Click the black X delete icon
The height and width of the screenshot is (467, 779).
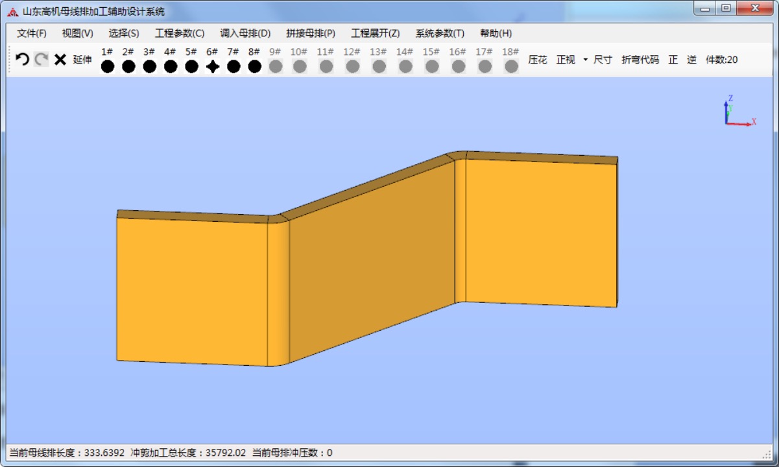(x=60, y=60)
